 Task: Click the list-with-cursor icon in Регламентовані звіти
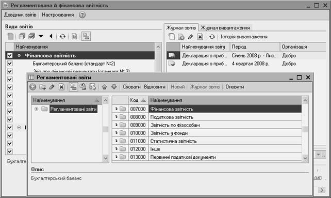pos(92,87)
